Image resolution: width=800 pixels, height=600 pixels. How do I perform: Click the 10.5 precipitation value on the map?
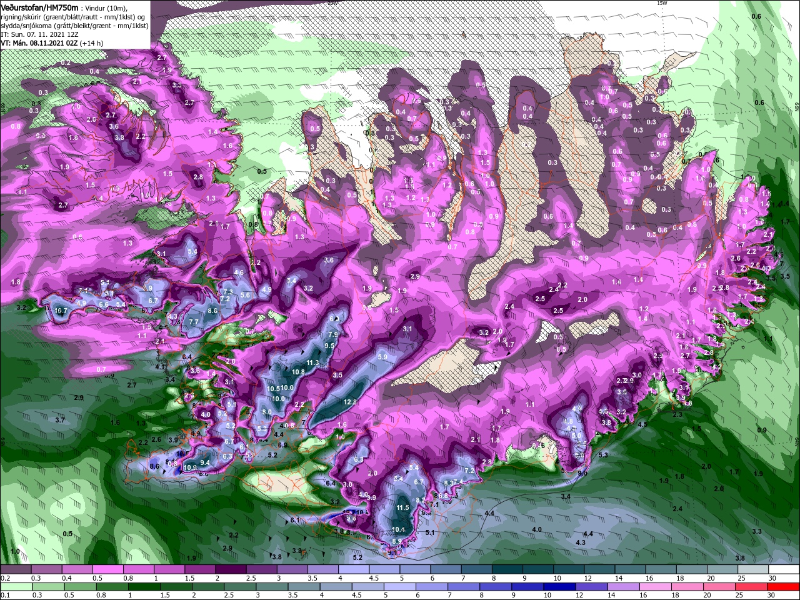click(273, 389)
